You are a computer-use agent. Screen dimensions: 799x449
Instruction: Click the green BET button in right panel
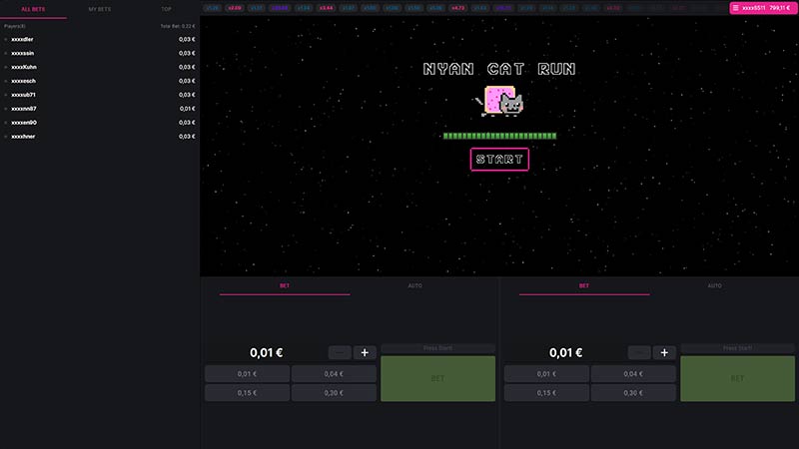737,379
